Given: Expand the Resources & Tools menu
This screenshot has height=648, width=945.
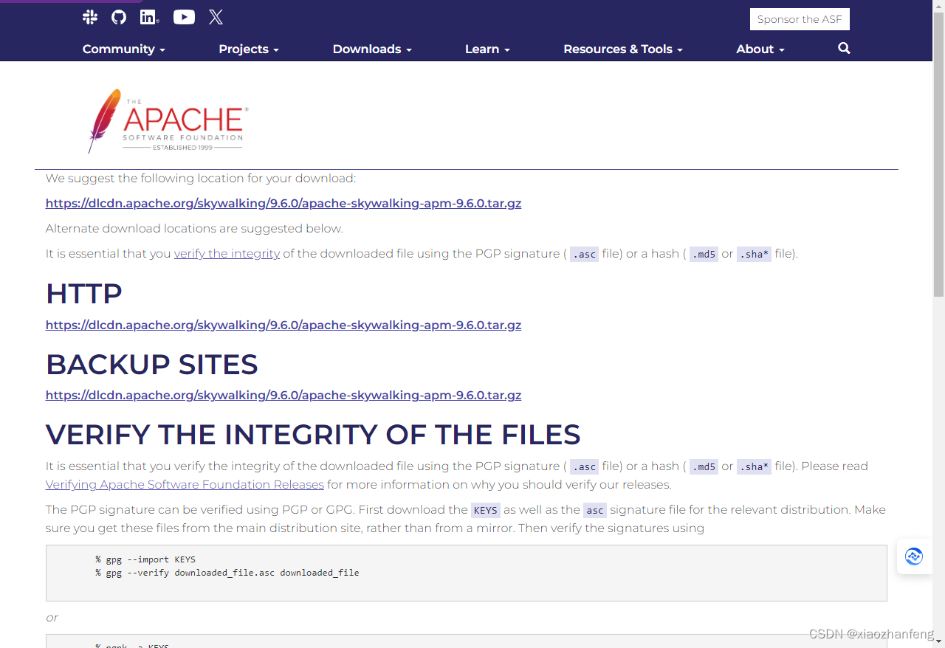Looking at the screenshot, I should pos(623,49).
